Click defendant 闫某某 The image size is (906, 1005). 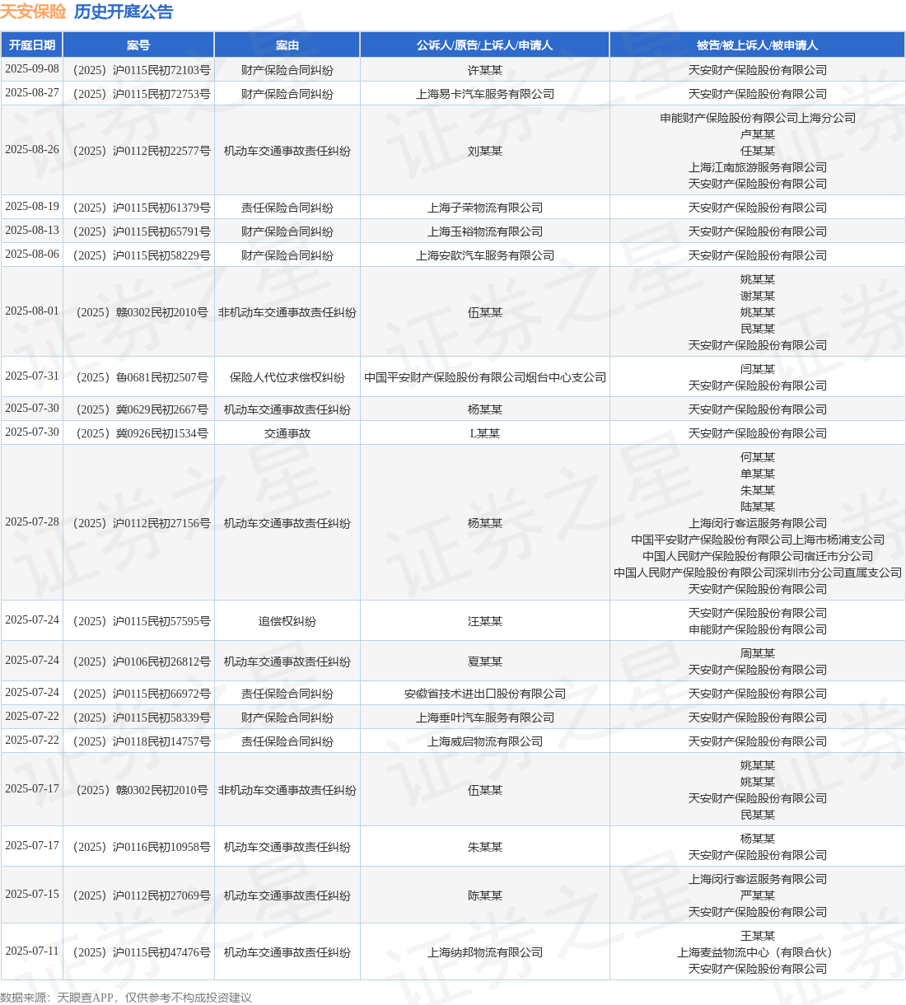tap(758, 369)
